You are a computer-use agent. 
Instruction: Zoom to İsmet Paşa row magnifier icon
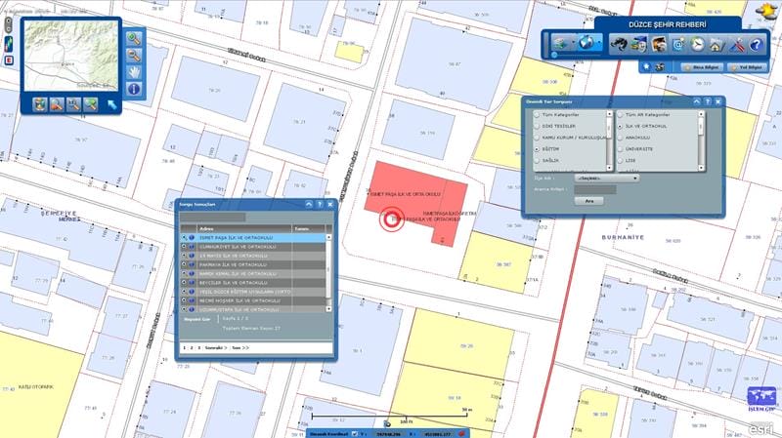click(x=184, y=238)
